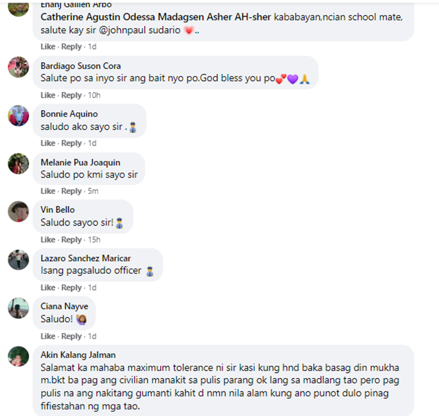Like Lazaro Sanchez Maricar's comment

click(x=48, y=288)
